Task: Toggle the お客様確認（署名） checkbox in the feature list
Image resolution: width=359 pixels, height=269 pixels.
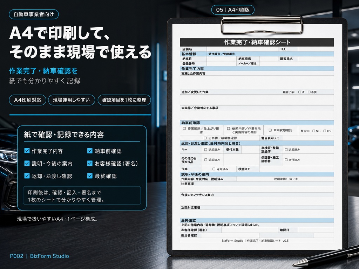Action: click(90, 163)
